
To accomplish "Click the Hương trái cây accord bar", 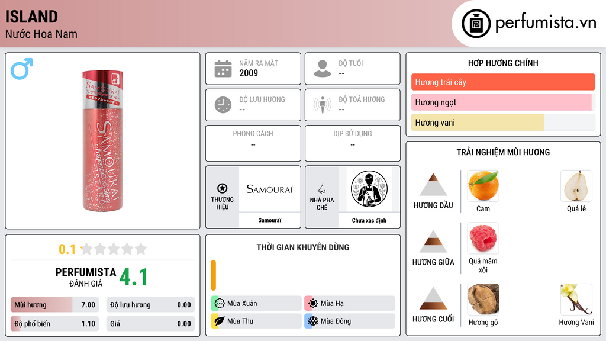I will [x=503, y=82].
